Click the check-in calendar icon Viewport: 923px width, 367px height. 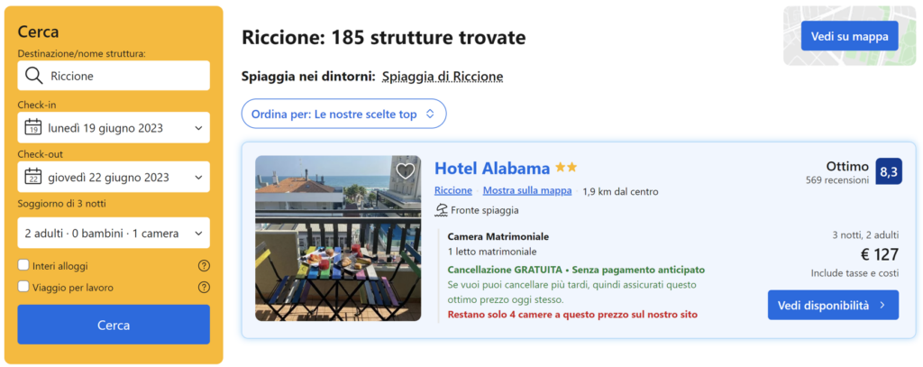[x=33, y=127]
